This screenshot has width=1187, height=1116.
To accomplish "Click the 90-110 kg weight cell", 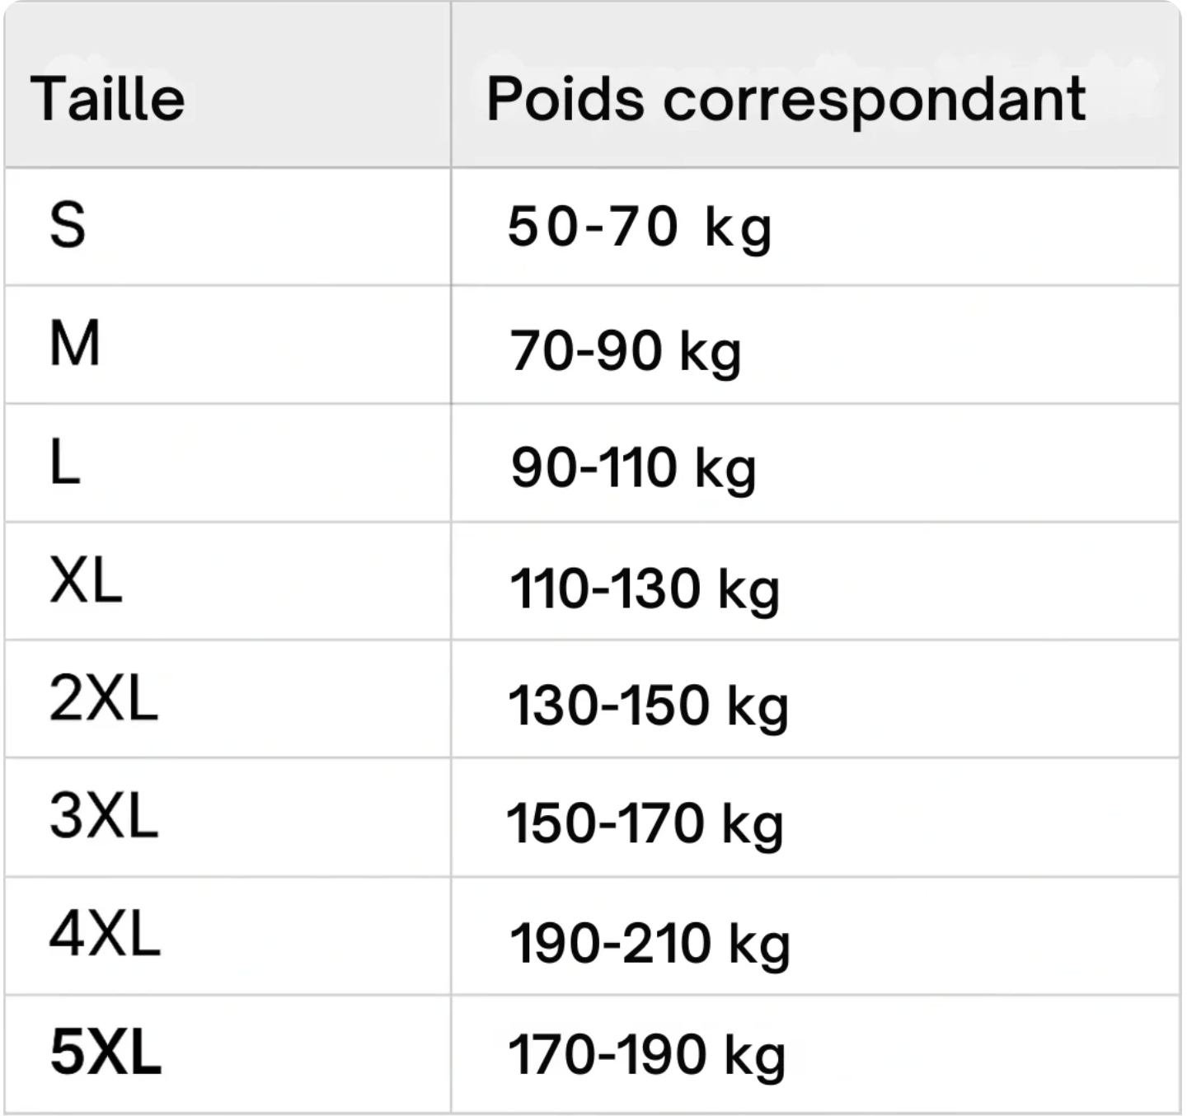I will click(633, 468).
